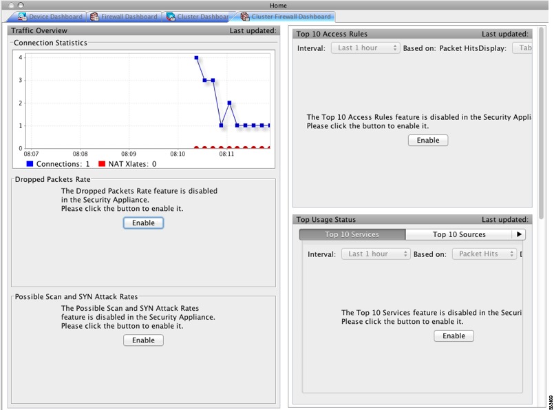Image resolution: width=554 pixels, height=410 pixels.
Task: Click the Device Dashboard tab icon
Action: click(x=22, y=17)
